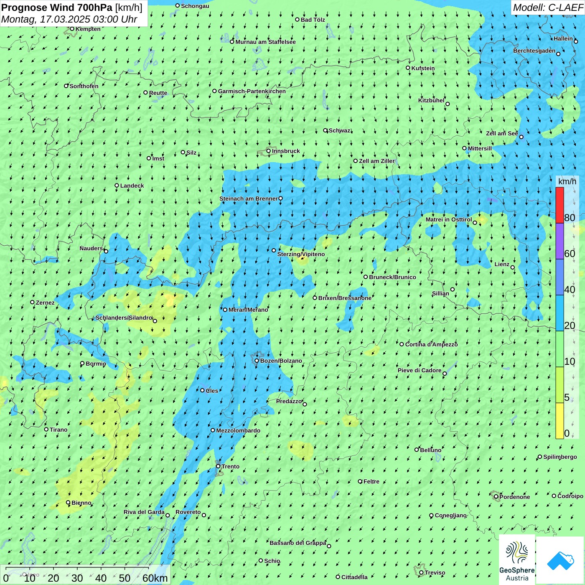The height and width of the screenshot is (585, 585).
Task: Click the Murnau am Staffelsee label
Action: 265,42
